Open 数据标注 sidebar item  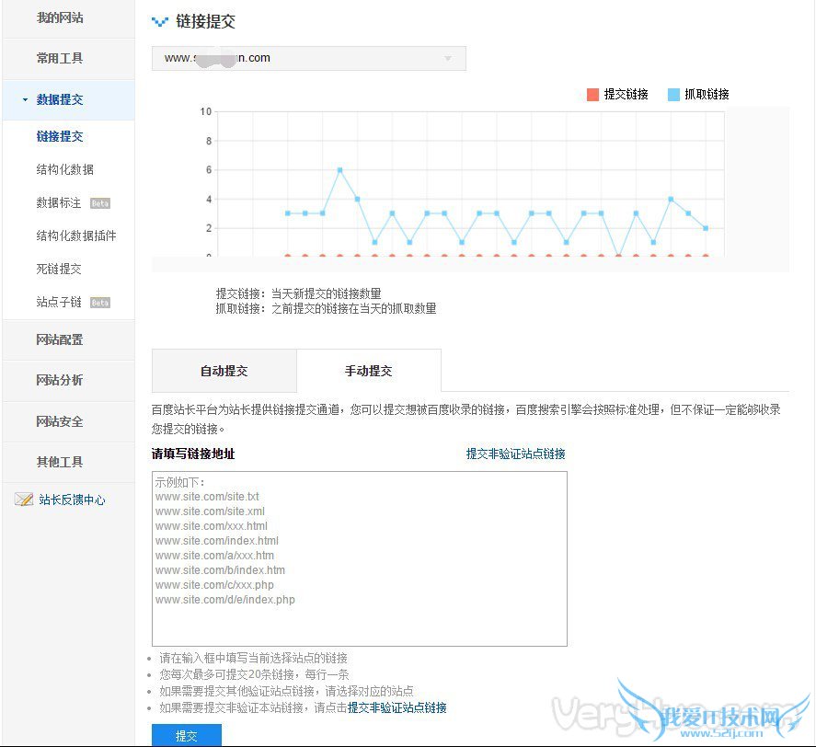click(59, 202)
